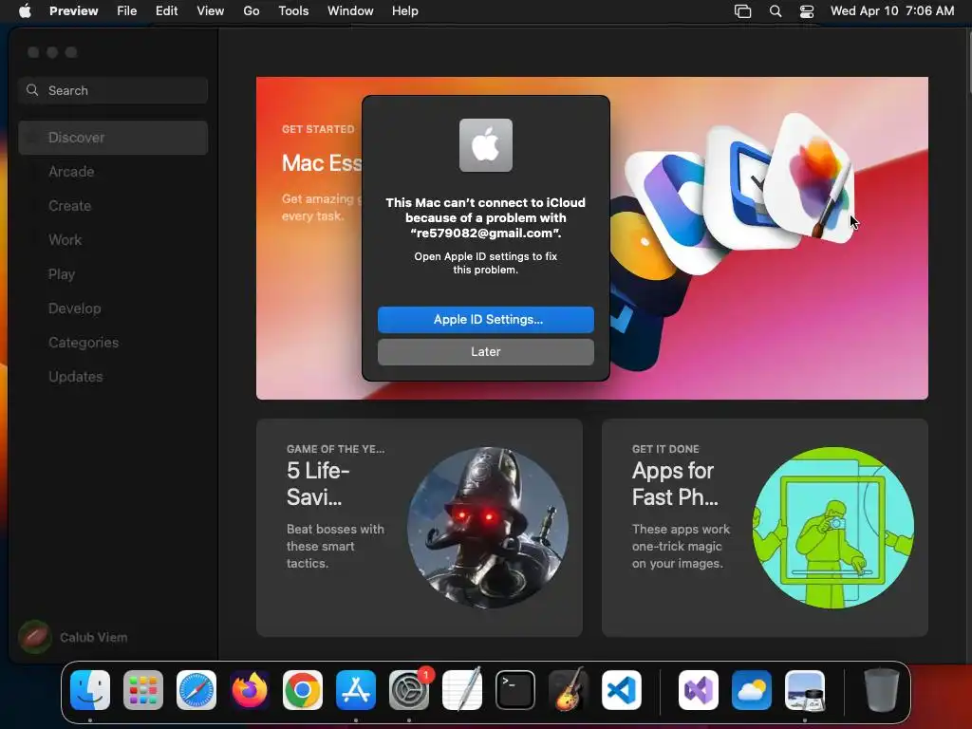This screenshot has height=729, width=972.
Task: Open GarageBand from the dock
Action: click(x=569, y=690)
